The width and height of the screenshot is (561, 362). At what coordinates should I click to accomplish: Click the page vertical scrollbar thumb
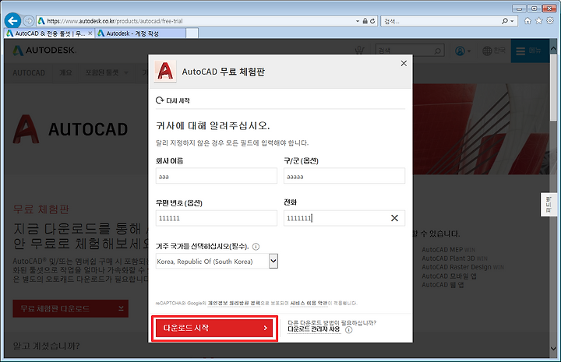tap(553, 87)
